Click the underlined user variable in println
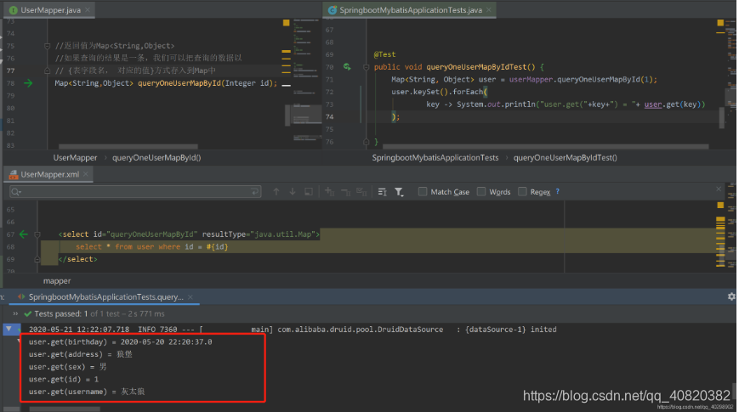Viewport: 739px width, 412px height. tap(653, 104)
